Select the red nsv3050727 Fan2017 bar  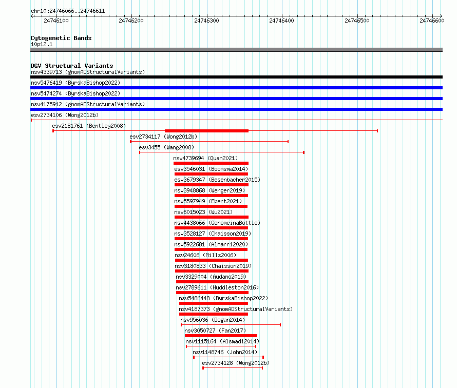point(221,336)
